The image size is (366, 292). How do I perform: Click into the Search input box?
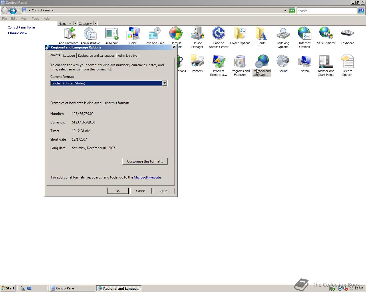327,11
